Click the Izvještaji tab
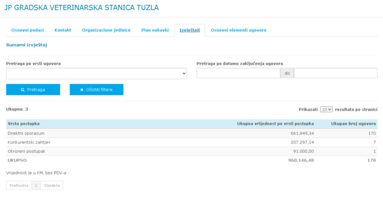The image size is (383, 202). point(190,30)
